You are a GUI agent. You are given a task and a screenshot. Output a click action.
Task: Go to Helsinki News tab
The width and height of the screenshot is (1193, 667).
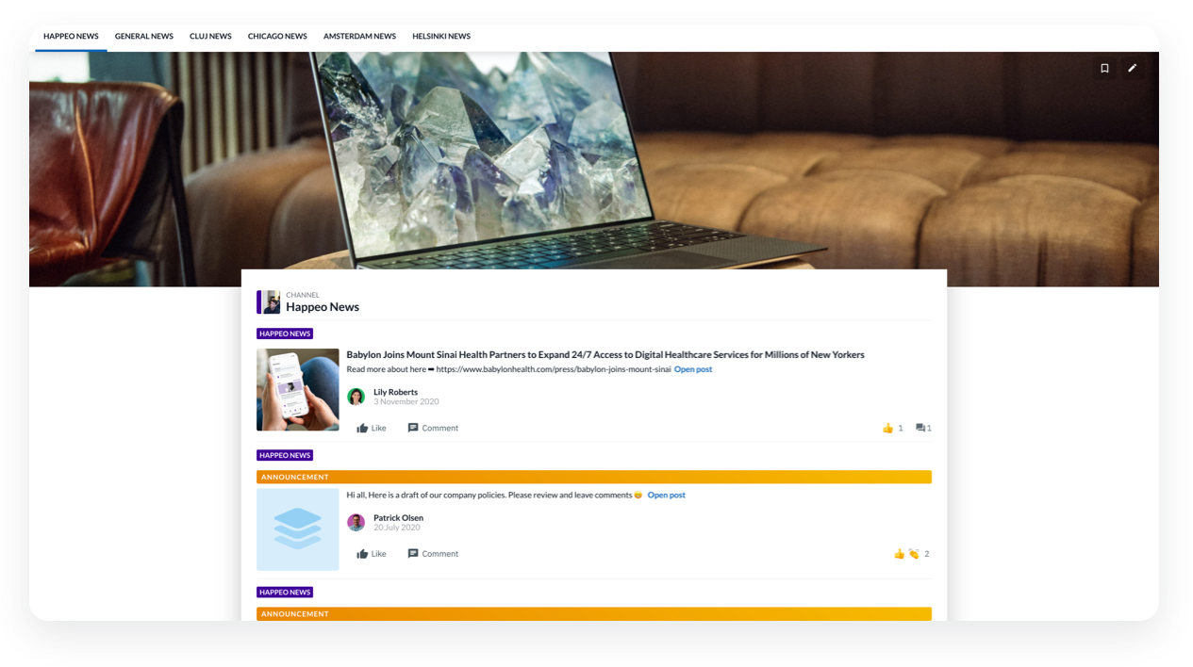click(x=441, y=37)
